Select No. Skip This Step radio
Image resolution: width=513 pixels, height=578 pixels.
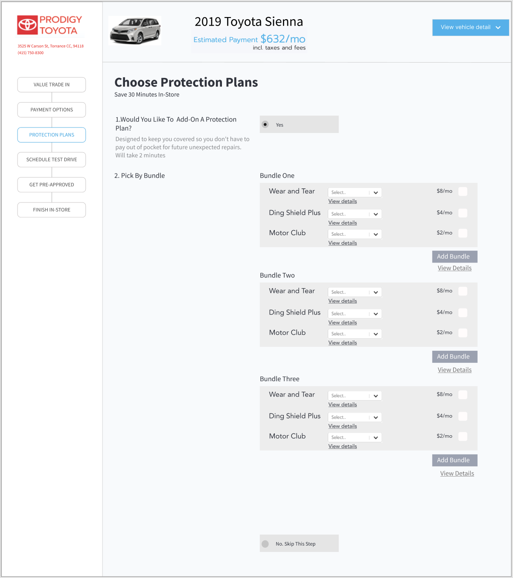coord(265,544)
